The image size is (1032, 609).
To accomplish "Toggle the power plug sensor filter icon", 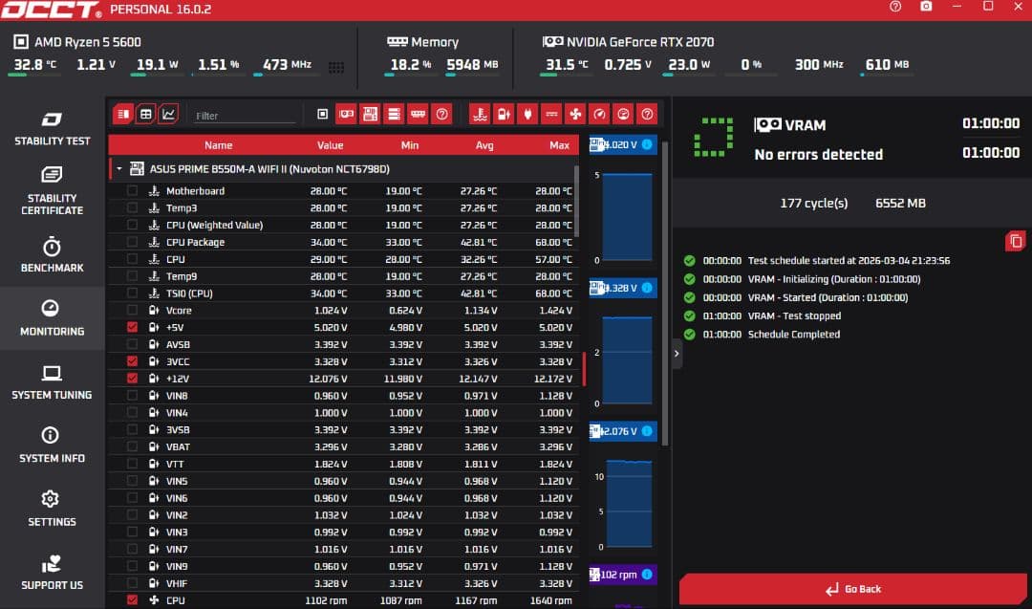I will click(527, 115).
